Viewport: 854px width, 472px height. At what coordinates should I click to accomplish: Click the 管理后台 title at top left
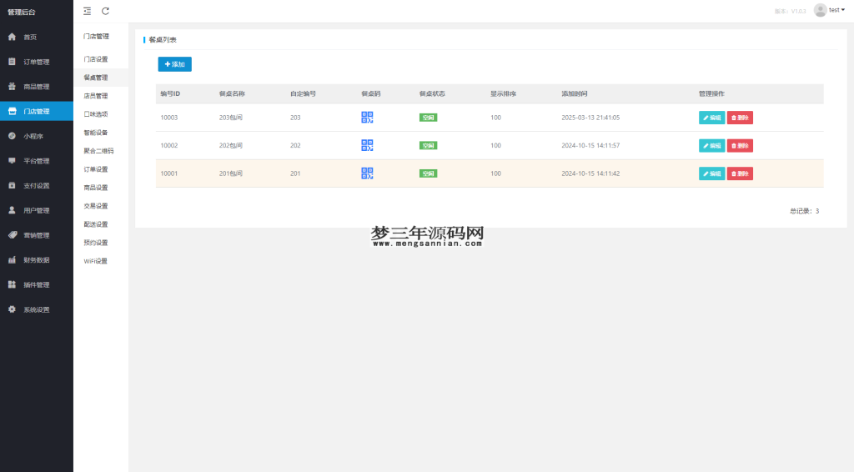pos(21,12)
